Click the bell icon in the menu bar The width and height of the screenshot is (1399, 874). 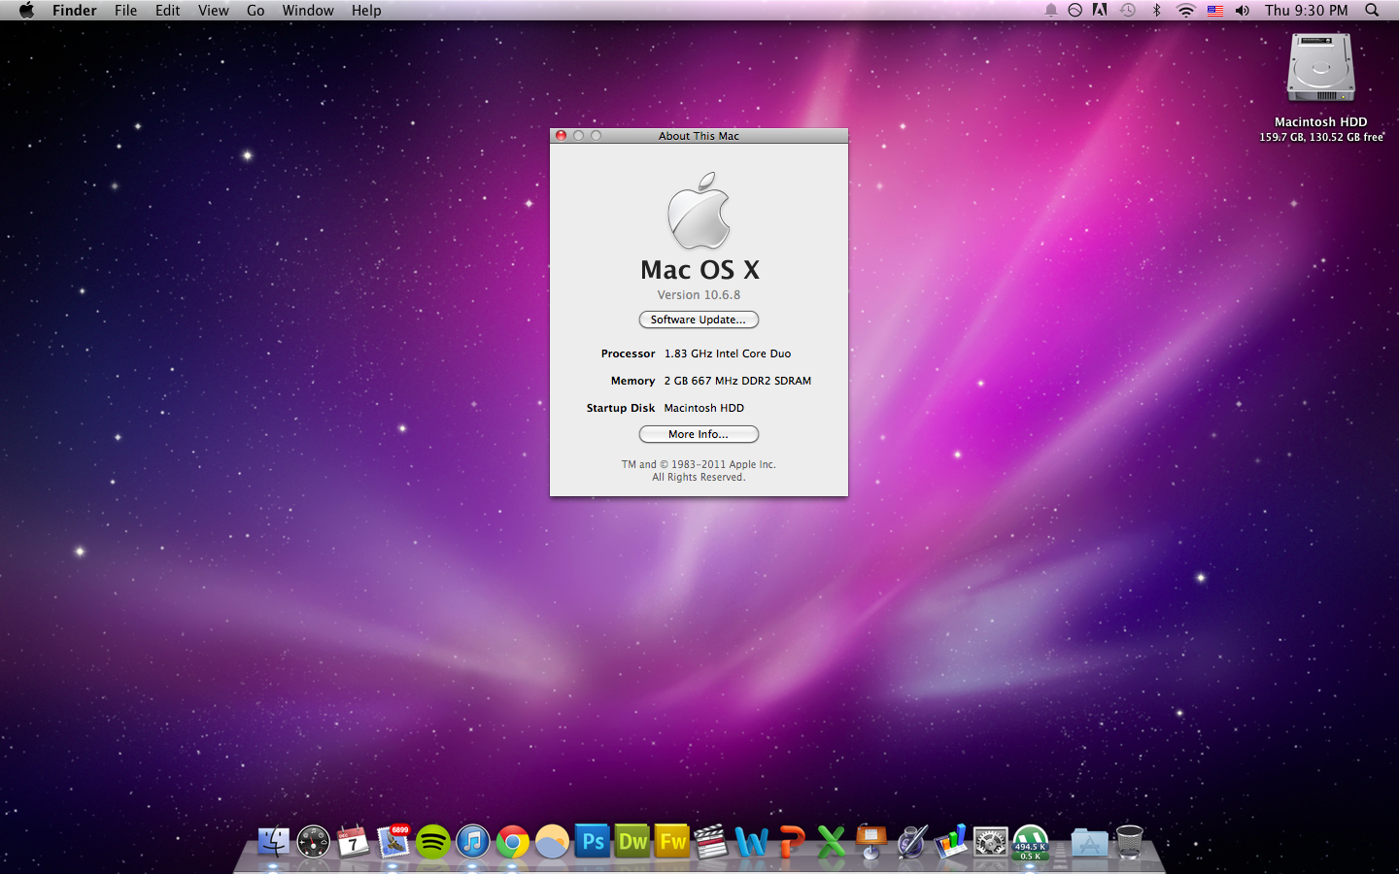(x=1050, y=10)
